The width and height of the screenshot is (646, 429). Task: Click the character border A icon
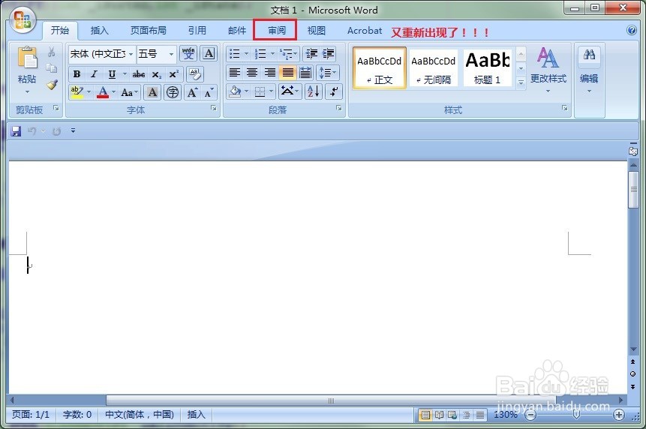(209, 53)
